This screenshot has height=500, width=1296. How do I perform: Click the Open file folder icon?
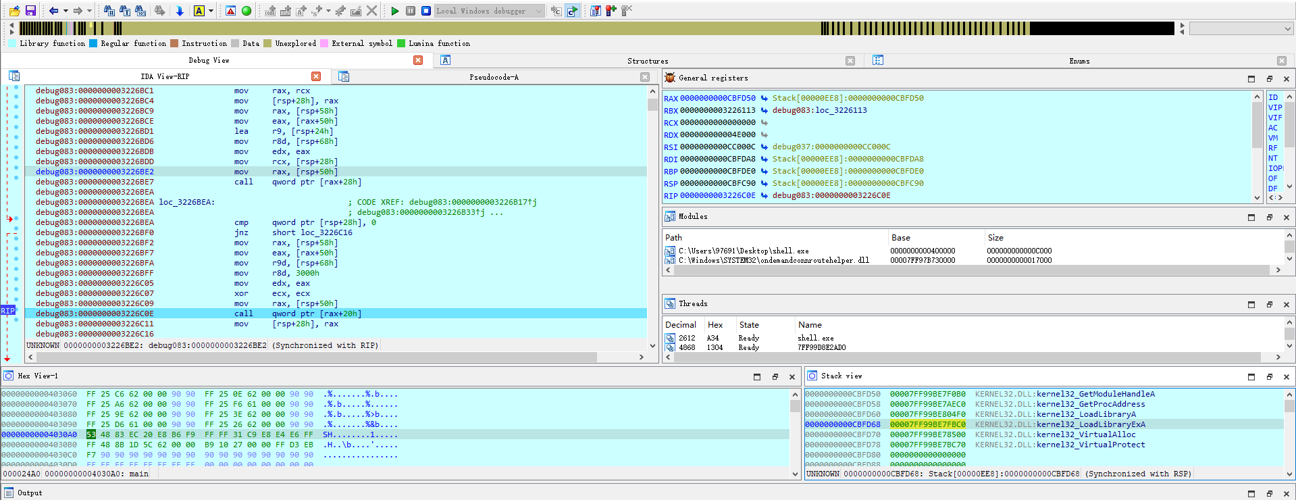click(14, 11)
